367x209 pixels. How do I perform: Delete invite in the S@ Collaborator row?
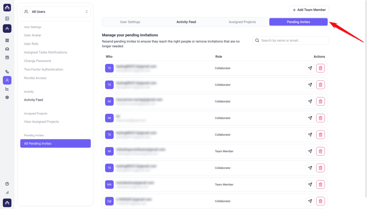(x=320, y=201)
